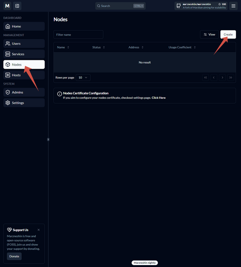241x267 pixels.
Task: Follow the Click Here settings link
Action: [x=159, y=98]
